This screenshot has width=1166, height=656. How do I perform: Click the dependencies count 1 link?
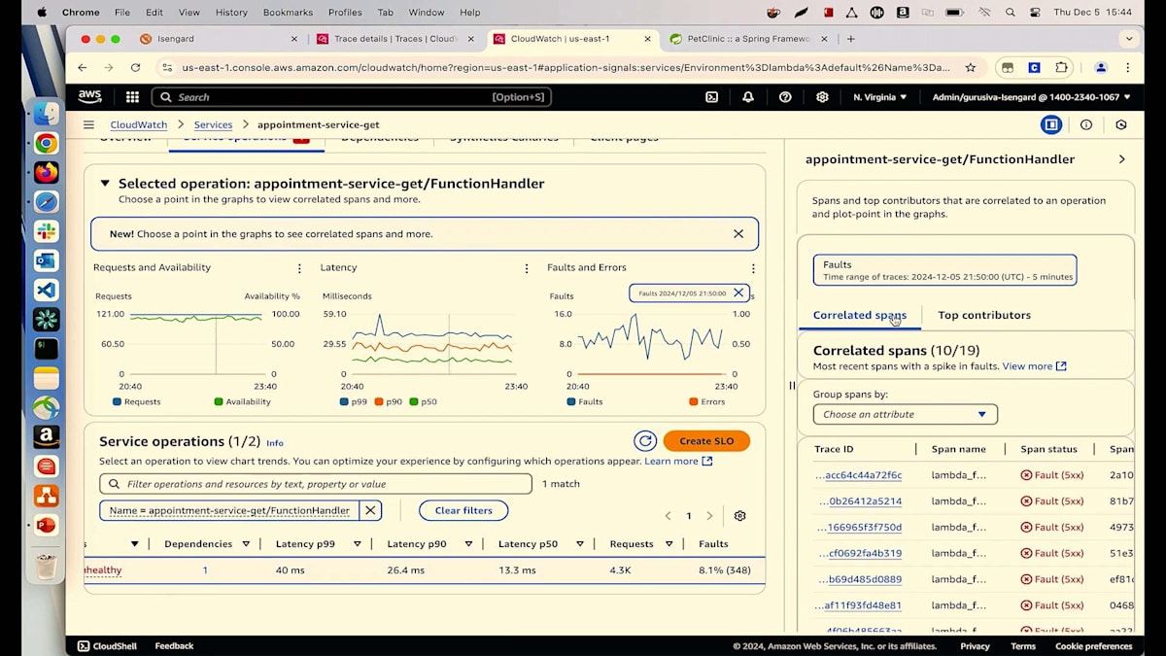205,570
